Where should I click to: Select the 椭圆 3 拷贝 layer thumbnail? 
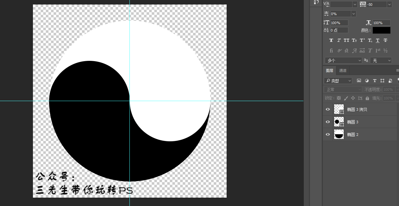point(339,109)
